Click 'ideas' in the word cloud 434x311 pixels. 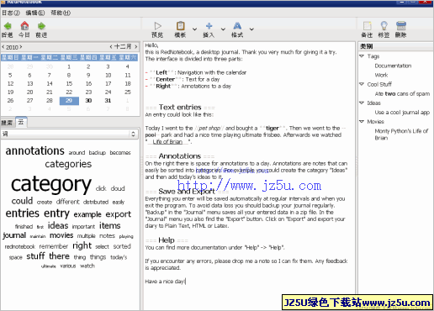(x=58, y=225)
